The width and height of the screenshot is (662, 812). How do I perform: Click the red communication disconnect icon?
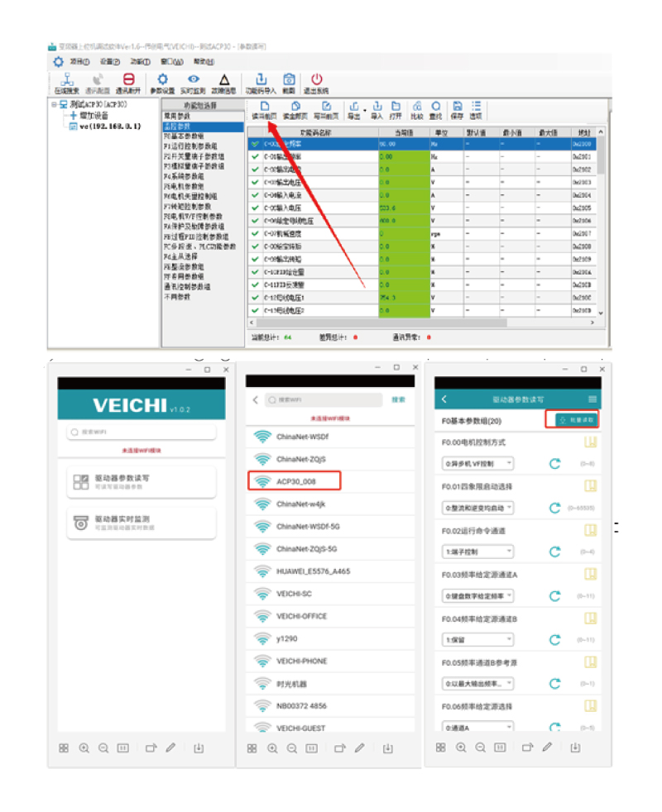(128, 79)
